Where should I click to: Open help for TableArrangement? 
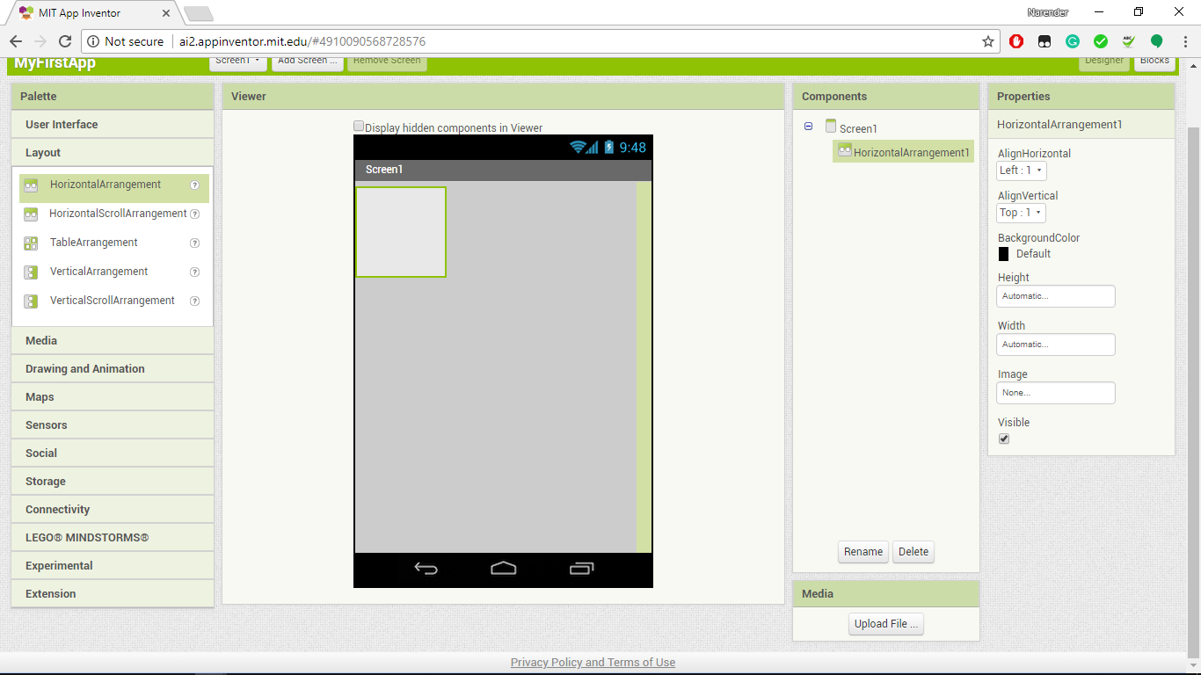[195, 243]
